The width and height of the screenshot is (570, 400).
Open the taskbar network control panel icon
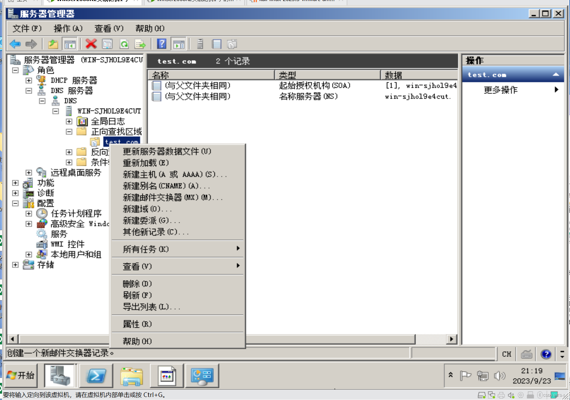(202, 376)
